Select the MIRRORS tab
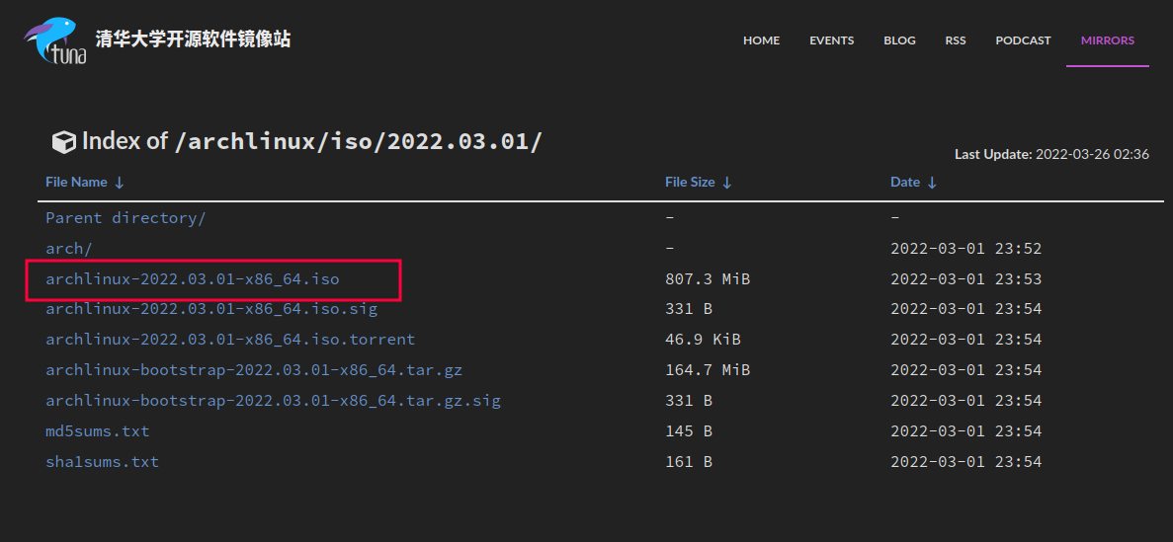 coord(1107,40)
